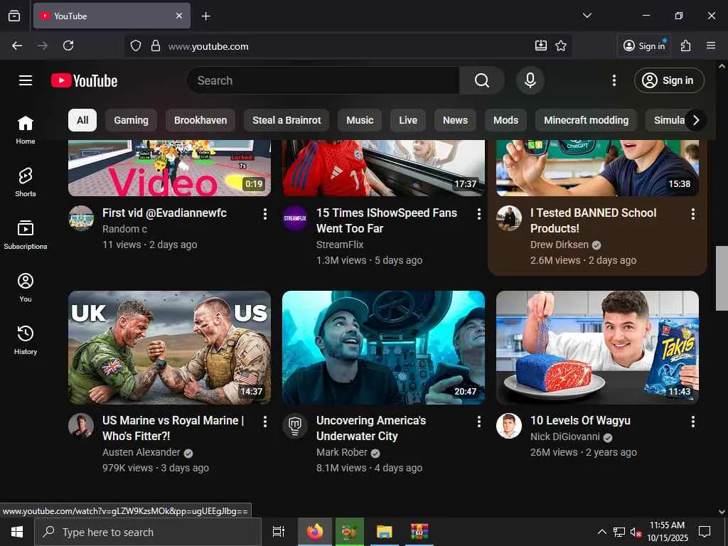Reload the page with the browser refresh icon
The width and height of the screenshot is (728, 546).
click(68, 45)
